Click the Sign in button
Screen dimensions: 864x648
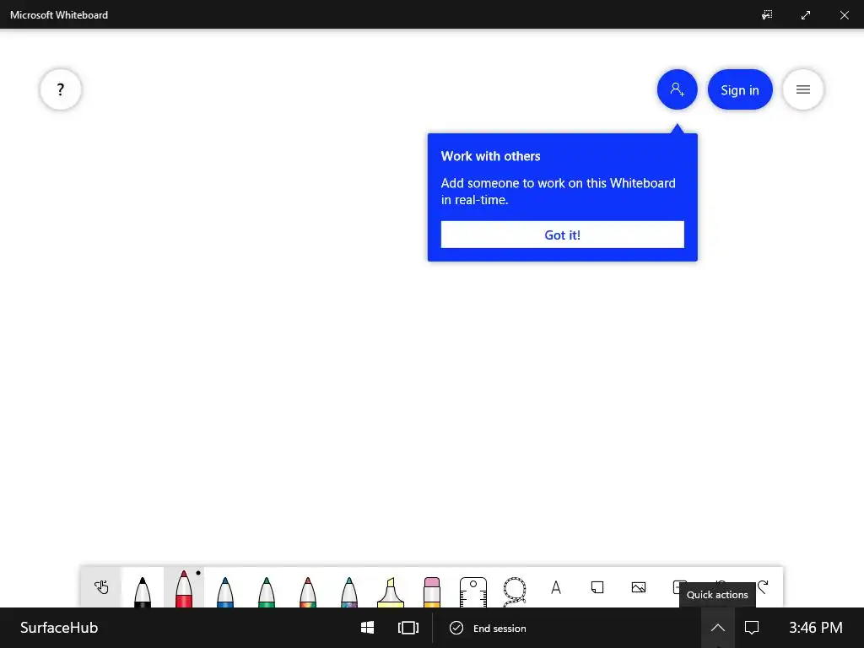(740, 89)
